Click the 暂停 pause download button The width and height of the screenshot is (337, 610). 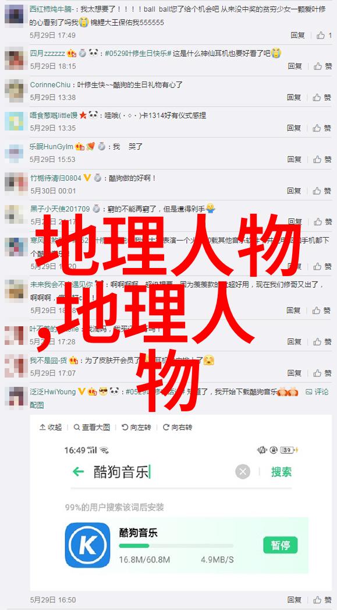(280, 545)
